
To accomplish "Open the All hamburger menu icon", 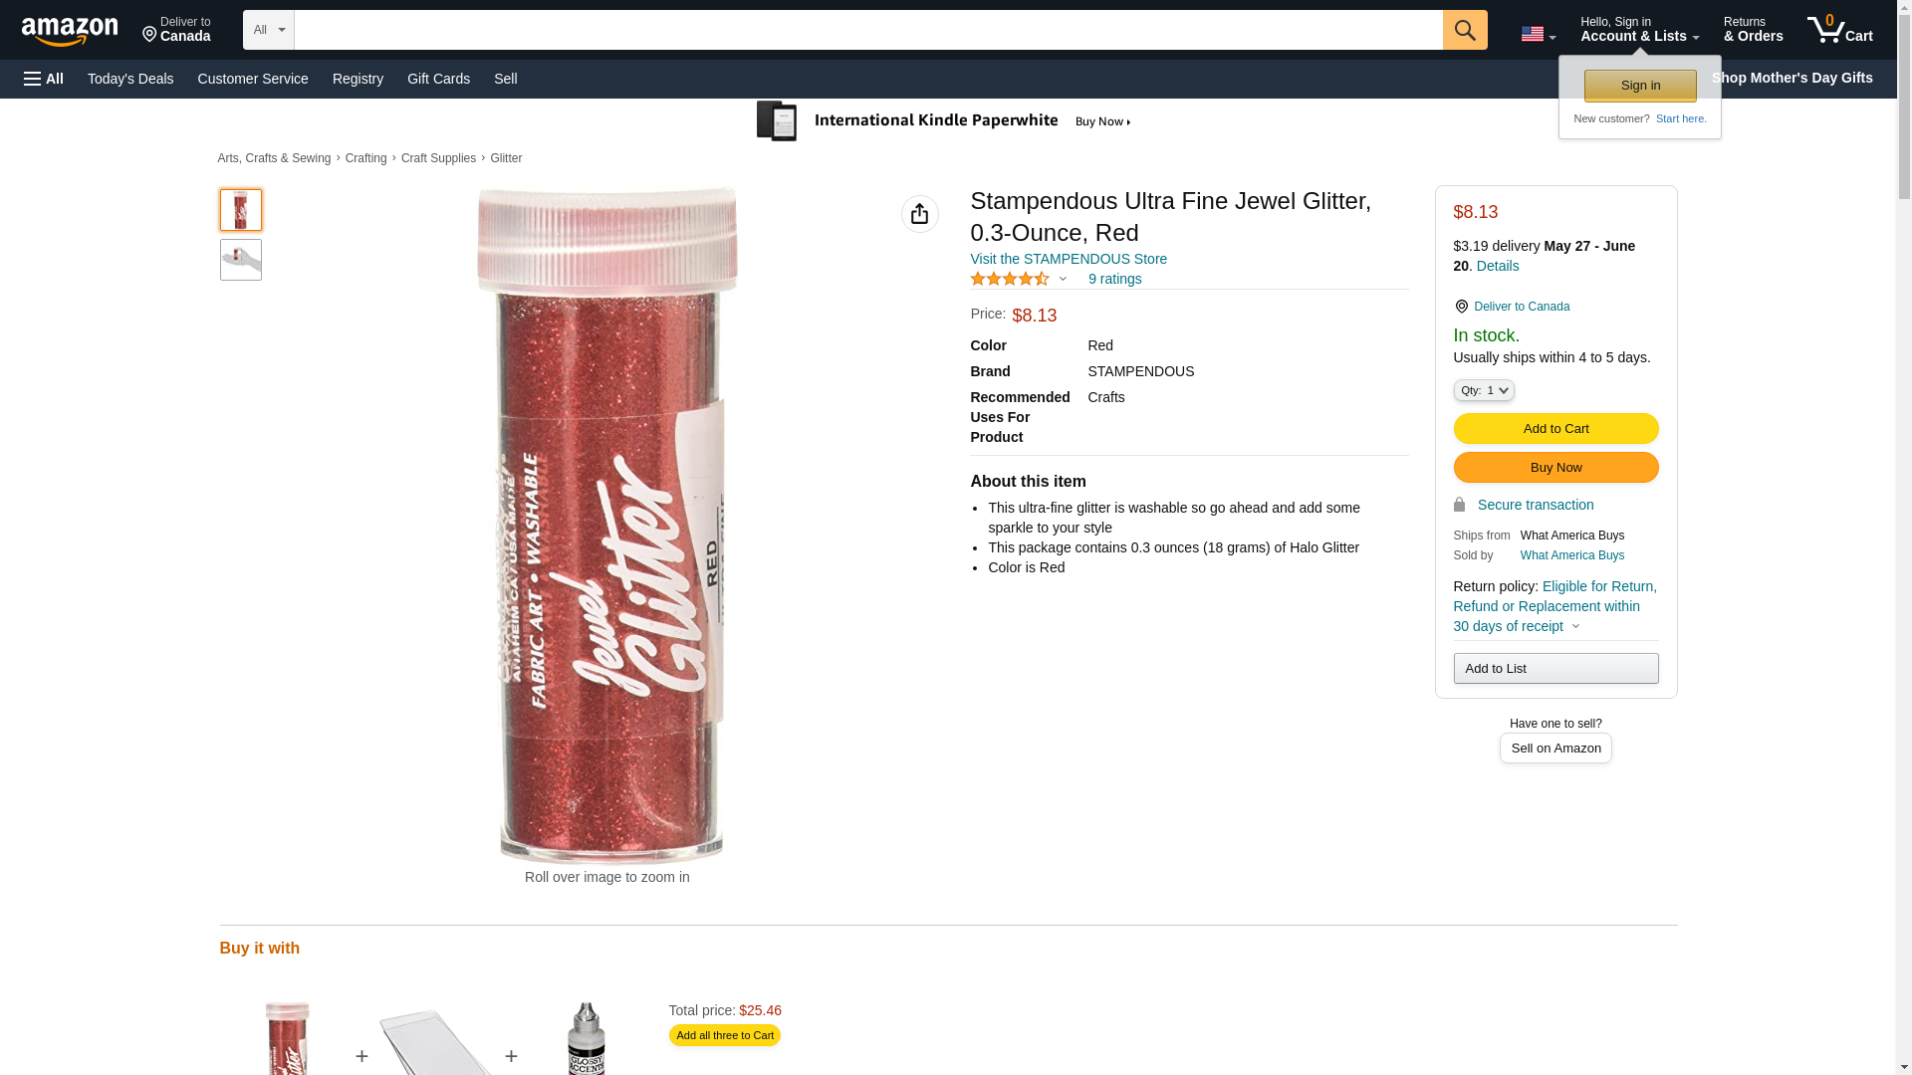I will (44, 79).
